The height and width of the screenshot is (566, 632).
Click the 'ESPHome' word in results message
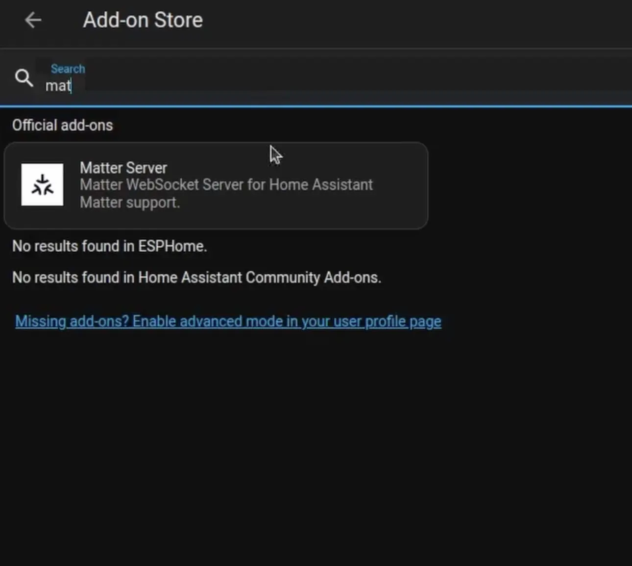(x=171, y=246)
